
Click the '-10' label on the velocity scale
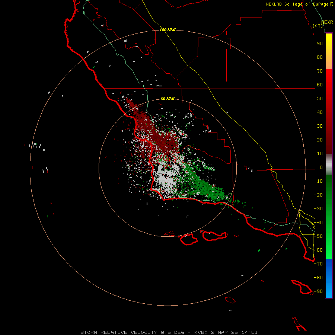click(x=318, y=181)
